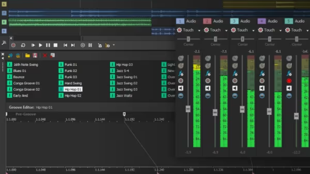Click the red X delete groove icon
The height and width of the screenshot is (174, 310).
(x=45, y=55)
